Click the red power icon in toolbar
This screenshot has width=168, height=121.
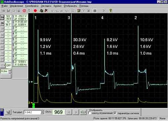(x=24, y=11)
